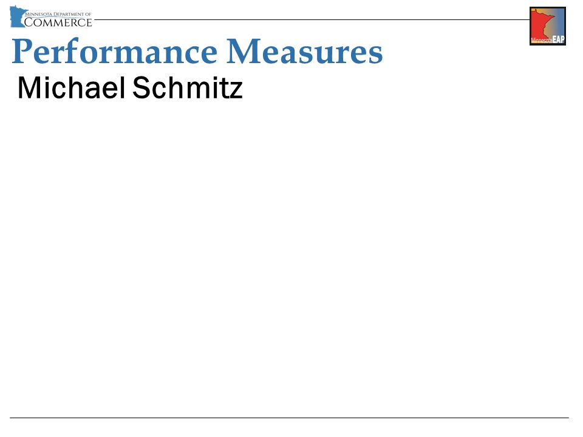Screen dimensions: 583x437
Task: Click the horizontal line at slide top
Action: tap(312, 19)
